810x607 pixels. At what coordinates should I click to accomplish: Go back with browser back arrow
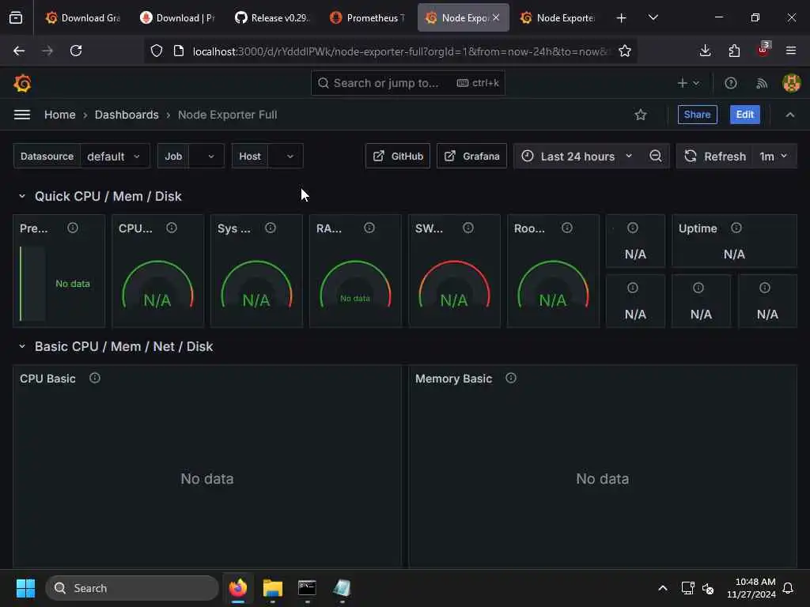19,51
